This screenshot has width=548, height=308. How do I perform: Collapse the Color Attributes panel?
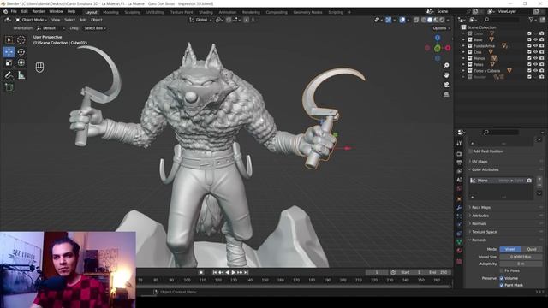485,169
